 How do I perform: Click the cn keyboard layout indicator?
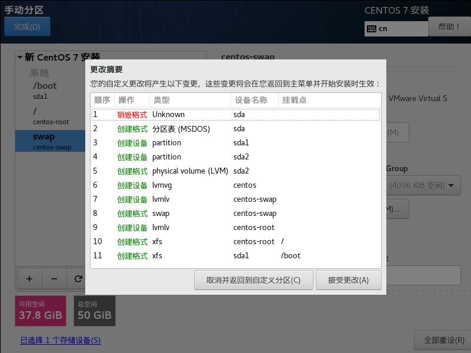pyautogui.click(x=396, y=29)
